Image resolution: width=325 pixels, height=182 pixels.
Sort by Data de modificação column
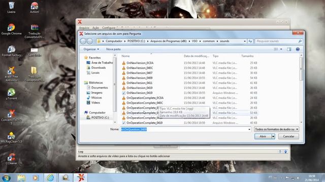(197, 56)
